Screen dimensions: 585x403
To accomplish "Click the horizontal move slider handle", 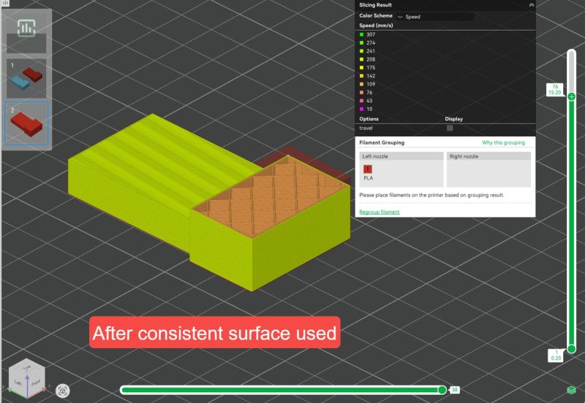I will tap(442, 390).
